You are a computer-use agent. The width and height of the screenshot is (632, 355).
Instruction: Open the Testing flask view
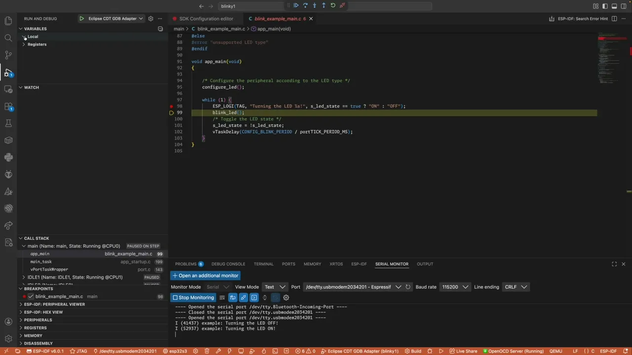coord(8,123)
